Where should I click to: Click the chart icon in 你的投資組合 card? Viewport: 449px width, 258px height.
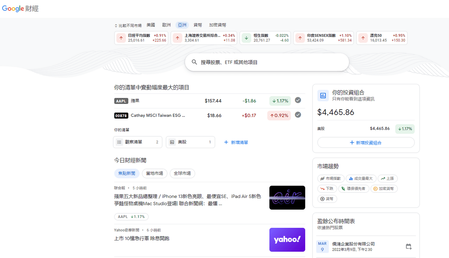pyautogui.click(x=323, y=95)
